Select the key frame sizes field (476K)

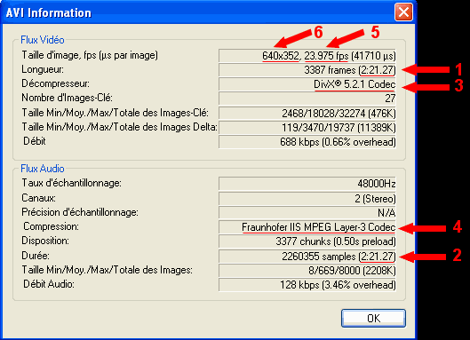[307, 114]
